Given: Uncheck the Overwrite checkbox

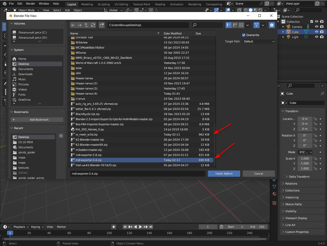Looking at the screenshot, I should tap(243, 35).
